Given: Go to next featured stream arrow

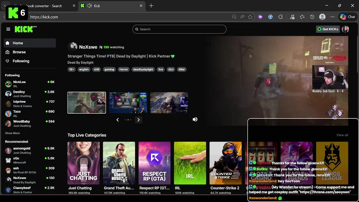Looking at the screenshot, I should (x=138, y=120).
